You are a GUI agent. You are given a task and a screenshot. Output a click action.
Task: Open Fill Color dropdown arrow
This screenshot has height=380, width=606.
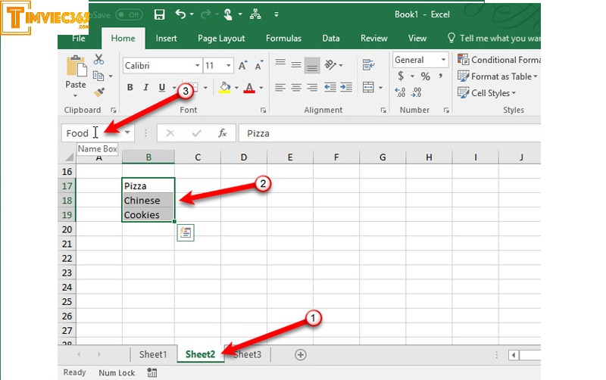tap(236, 88)
